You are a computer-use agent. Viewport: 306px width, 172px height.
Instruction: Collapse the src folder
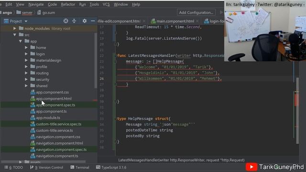pyautogui.click(x=15, y=35)
